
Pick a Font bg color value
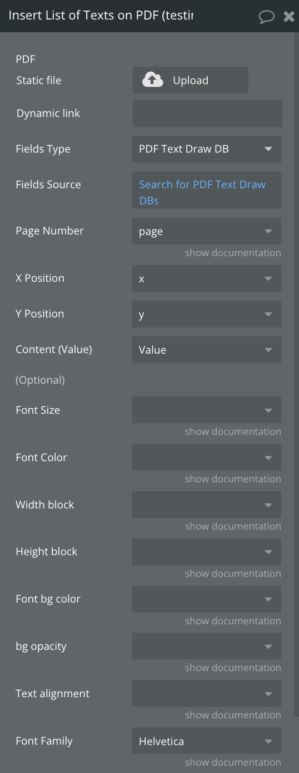pos(207,599)
